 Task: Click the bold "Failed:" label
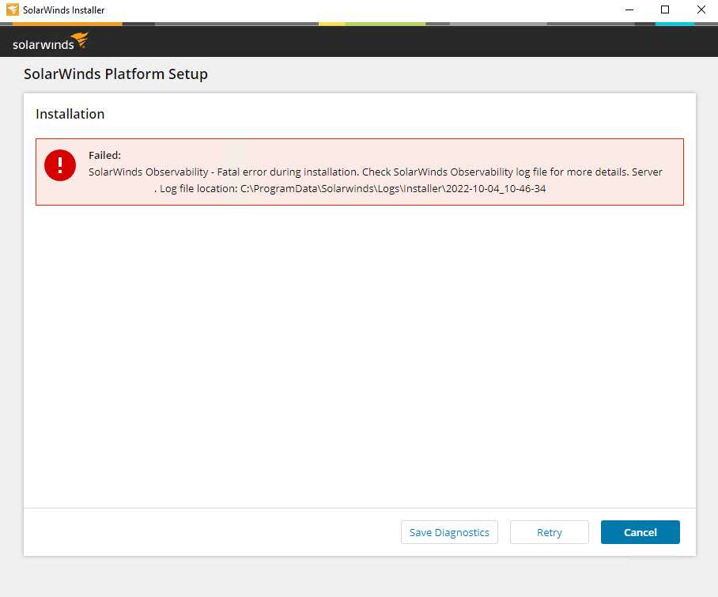[x=104, y=155]
